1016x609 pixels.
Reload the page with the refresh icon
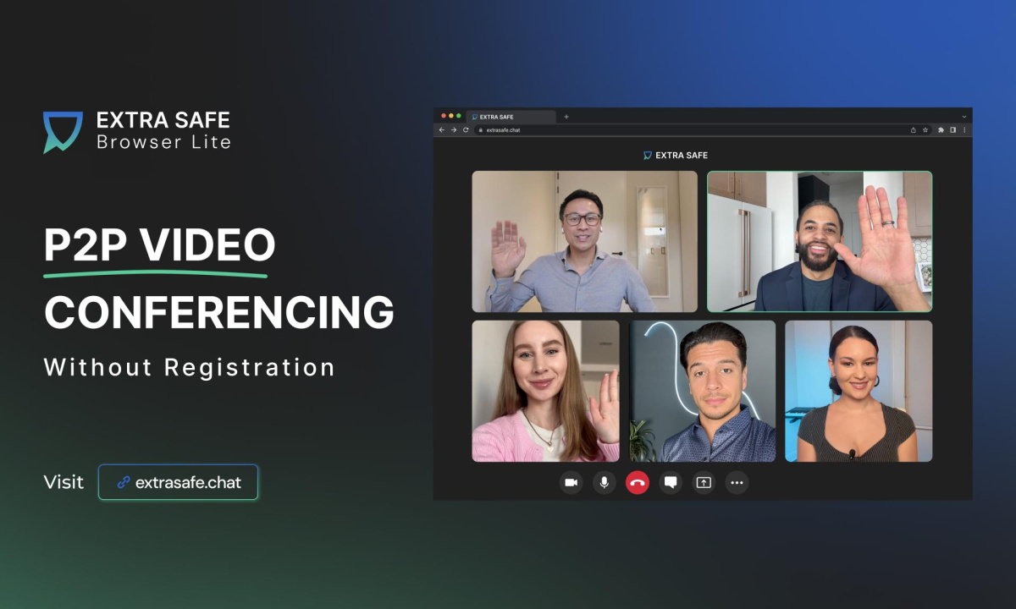(466, 129)
